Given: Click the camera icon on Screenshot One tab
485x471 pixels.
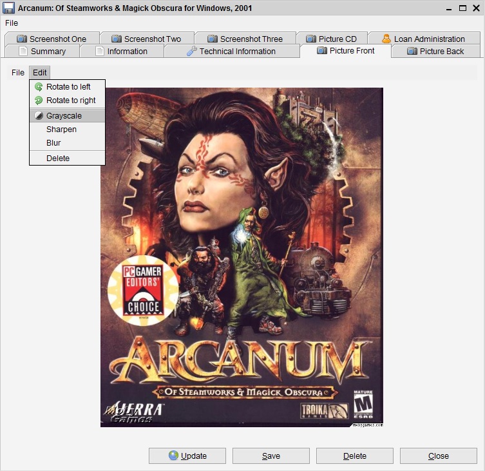Looking at the screenshot, I should (22, 39).
